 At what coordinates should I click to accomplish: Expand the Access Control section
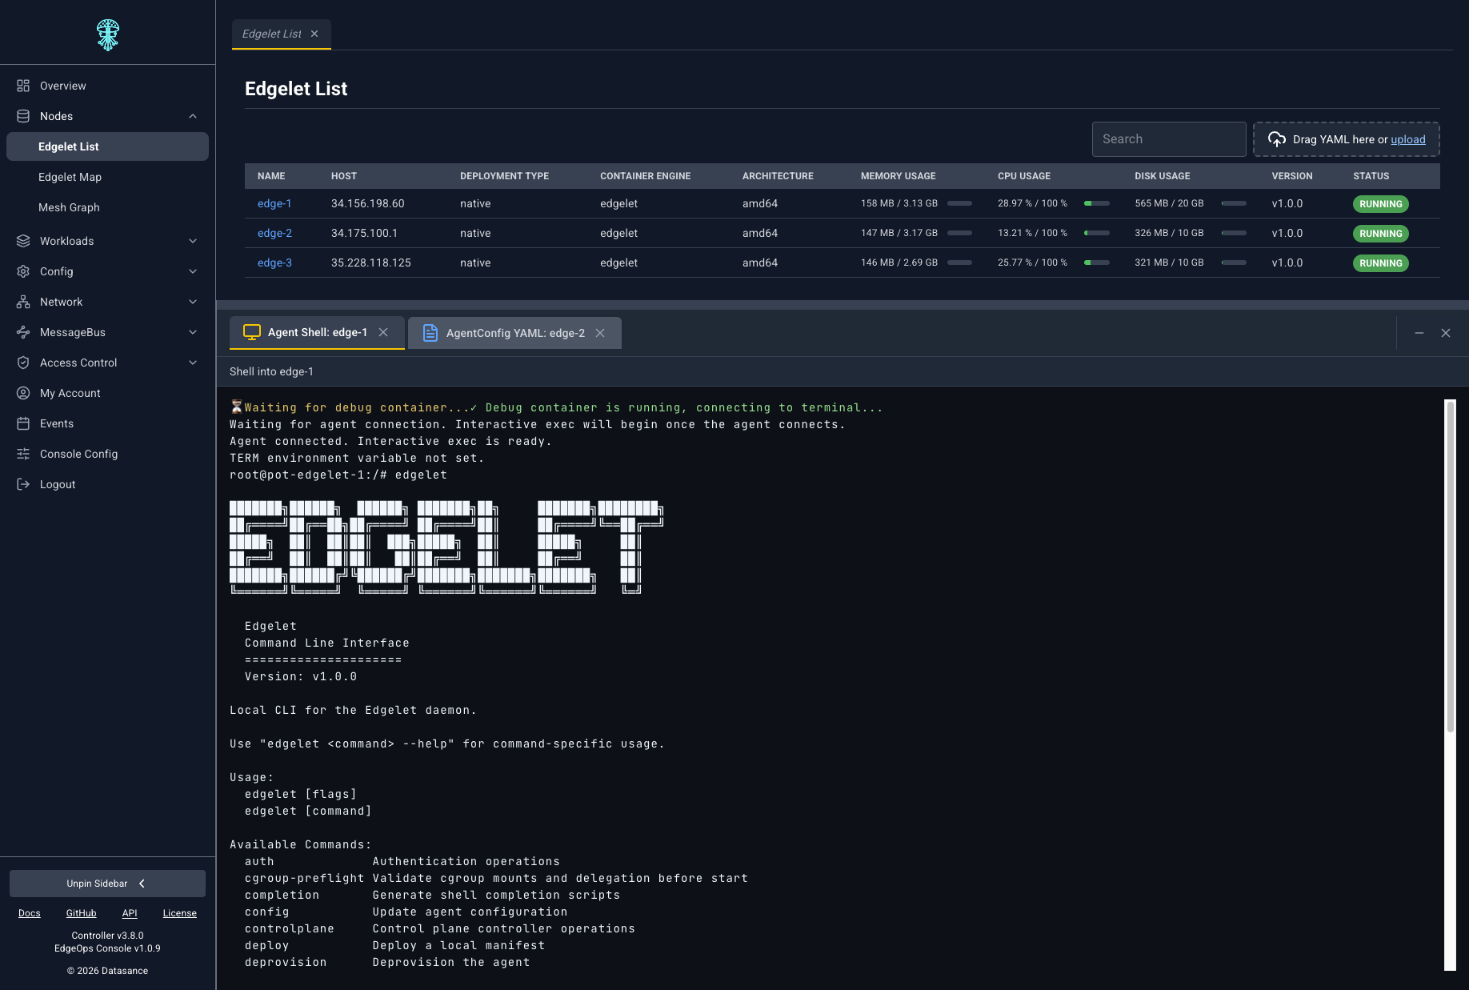(x=193, y=363)
